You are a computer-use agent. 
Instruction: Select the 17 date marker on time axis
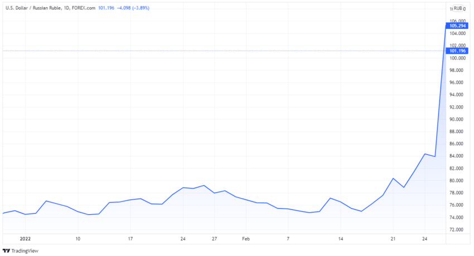130,239
